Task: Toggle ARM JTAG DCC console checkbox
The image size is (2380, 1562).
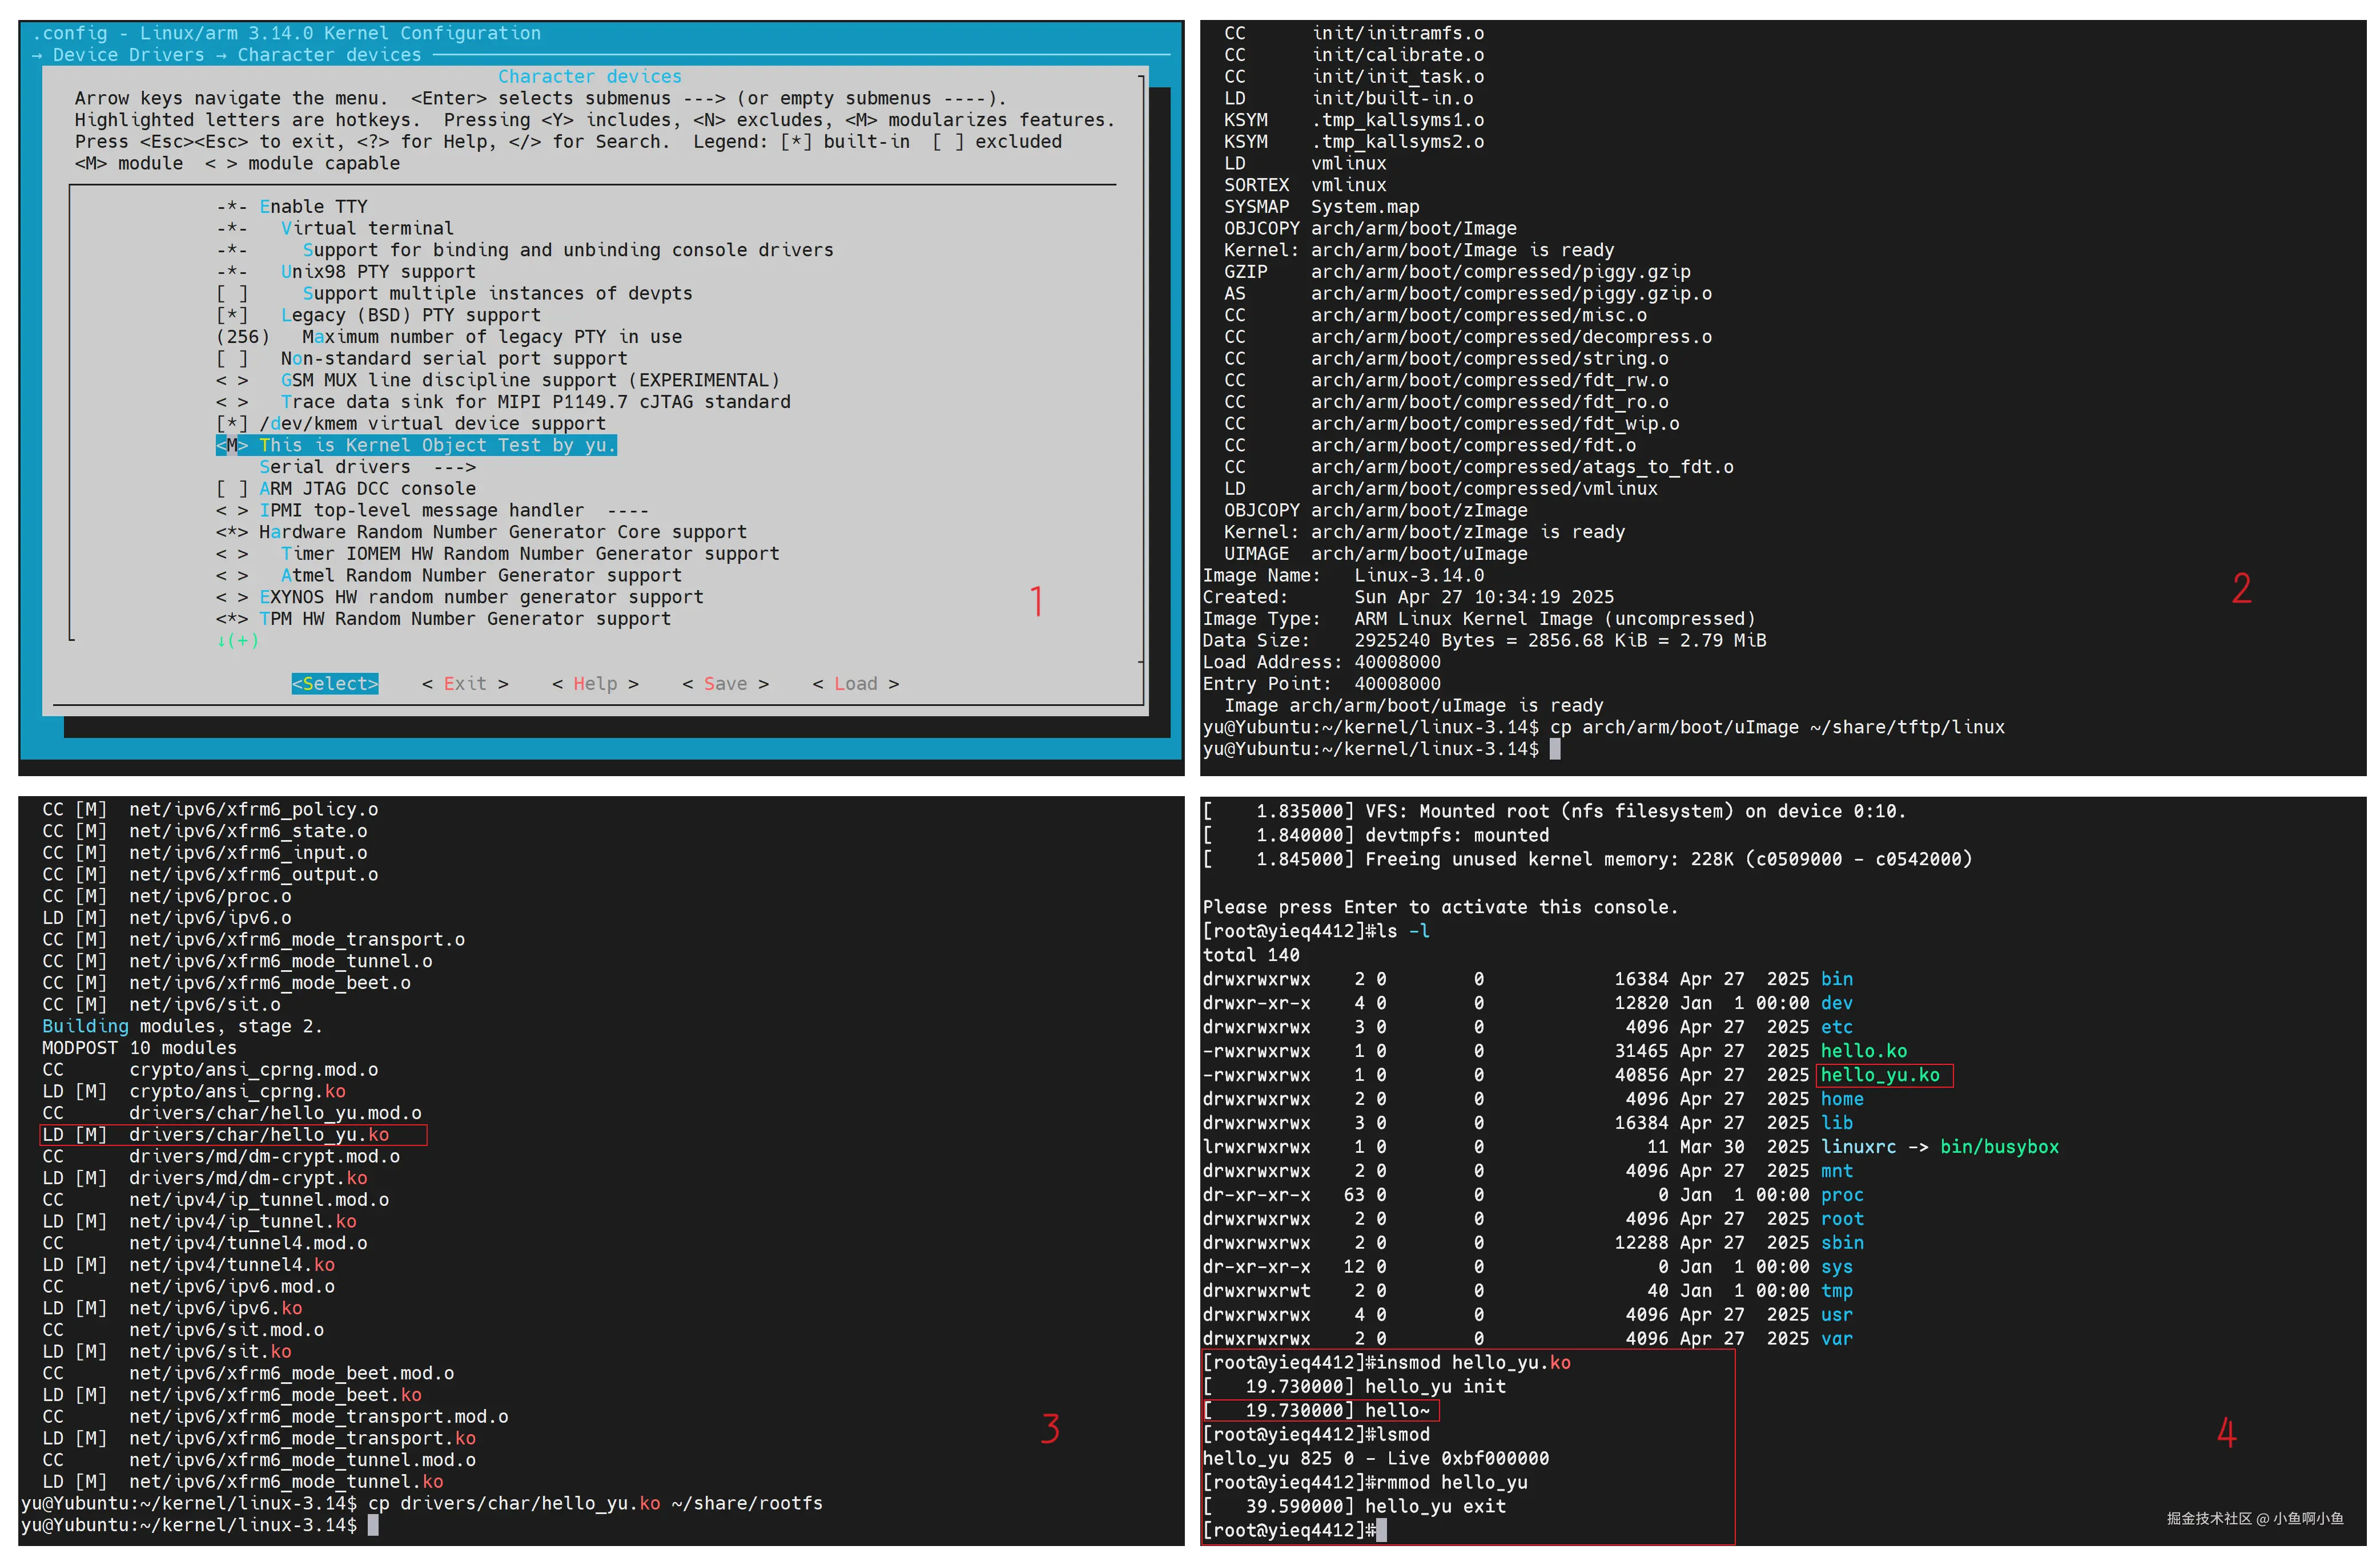Action: (x=232, y=489)
